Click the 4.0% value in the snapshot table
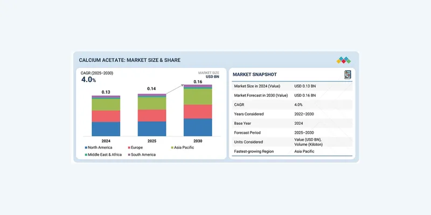Image resolution: width=431 pixels, height=215 pixels. (x=298, y=105)
